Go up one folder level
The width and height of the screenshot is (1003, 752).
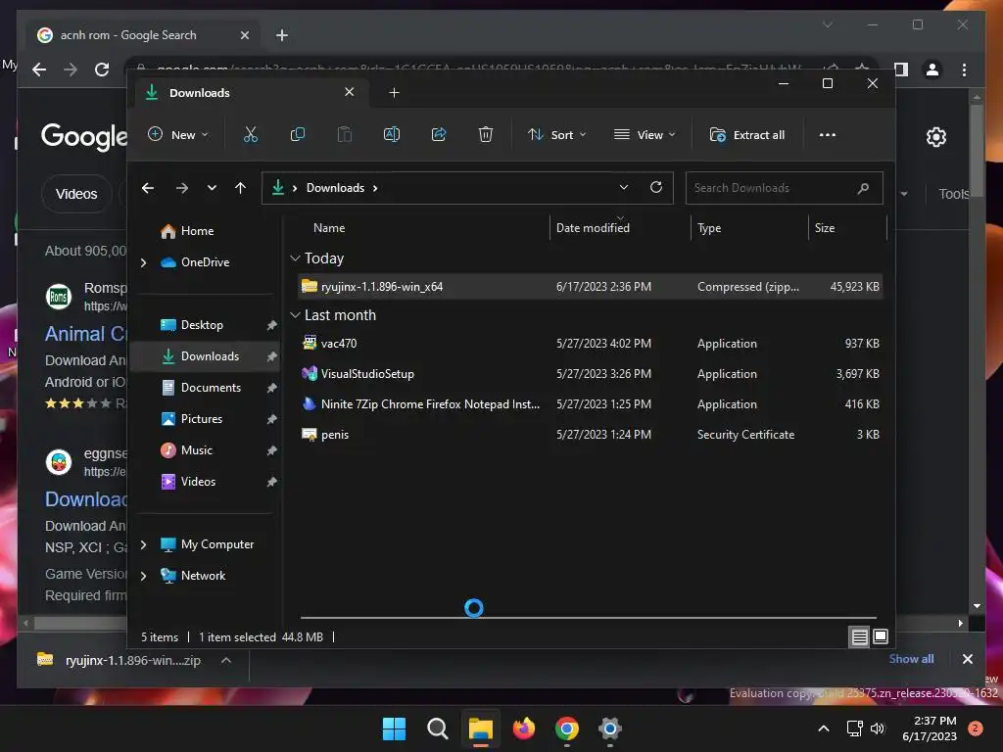click(241, 188)
